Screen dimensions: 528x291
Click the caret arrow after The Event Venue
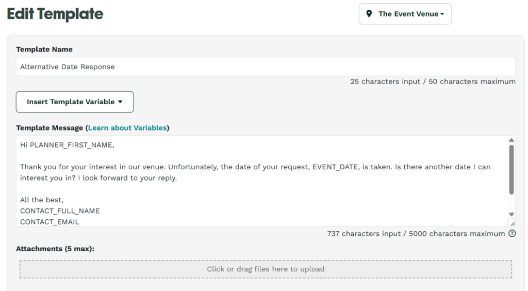point(442,14)
